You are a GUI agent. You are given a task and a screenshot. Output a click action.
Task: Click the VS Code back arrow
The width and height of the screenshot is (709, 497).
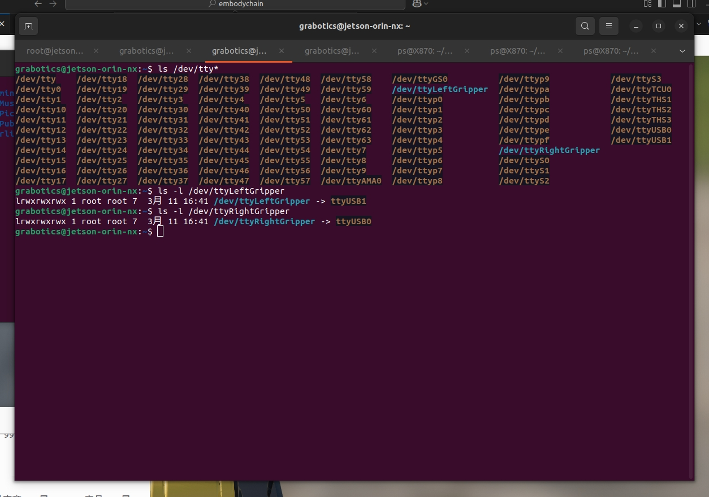(x=38, y=4)
